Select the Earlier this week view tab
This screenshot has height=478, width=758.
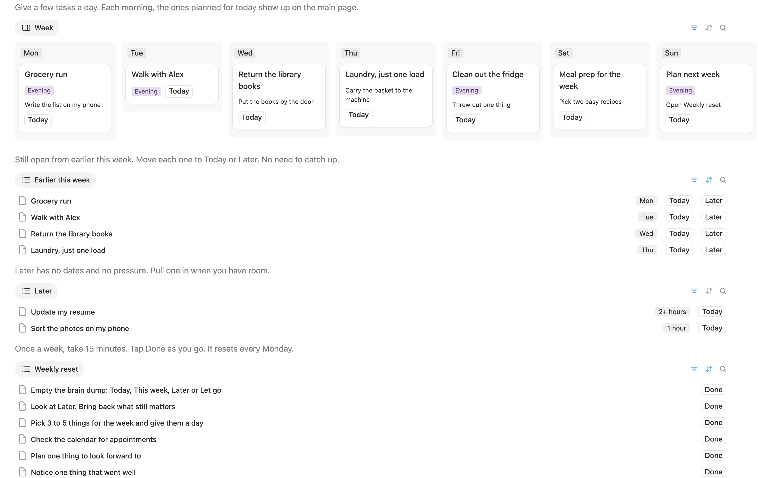(x=56, y=180)
